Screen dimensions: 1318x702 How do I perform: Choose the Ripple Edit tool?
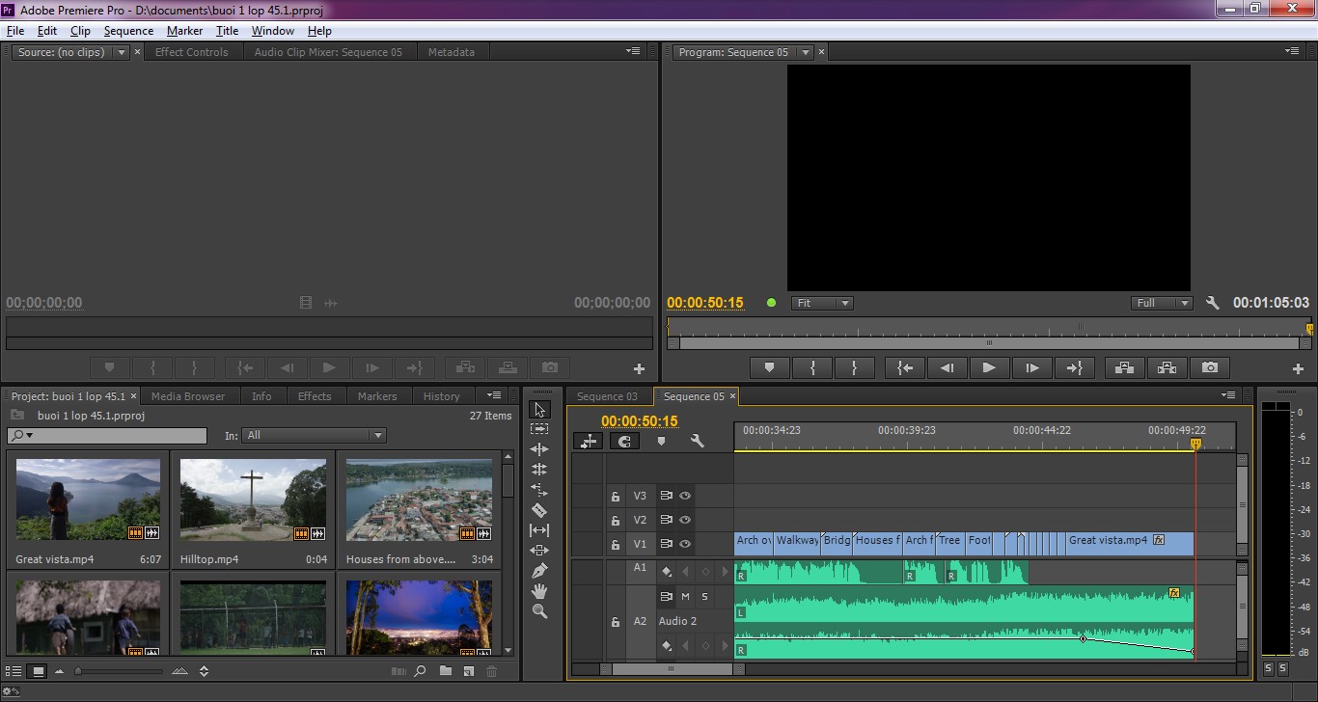pos(539,449)
